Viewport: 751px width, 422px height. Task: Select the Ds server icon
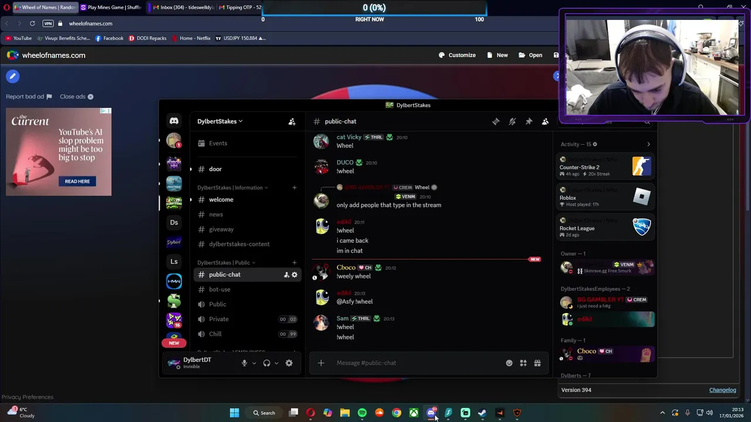pos(174,222)
